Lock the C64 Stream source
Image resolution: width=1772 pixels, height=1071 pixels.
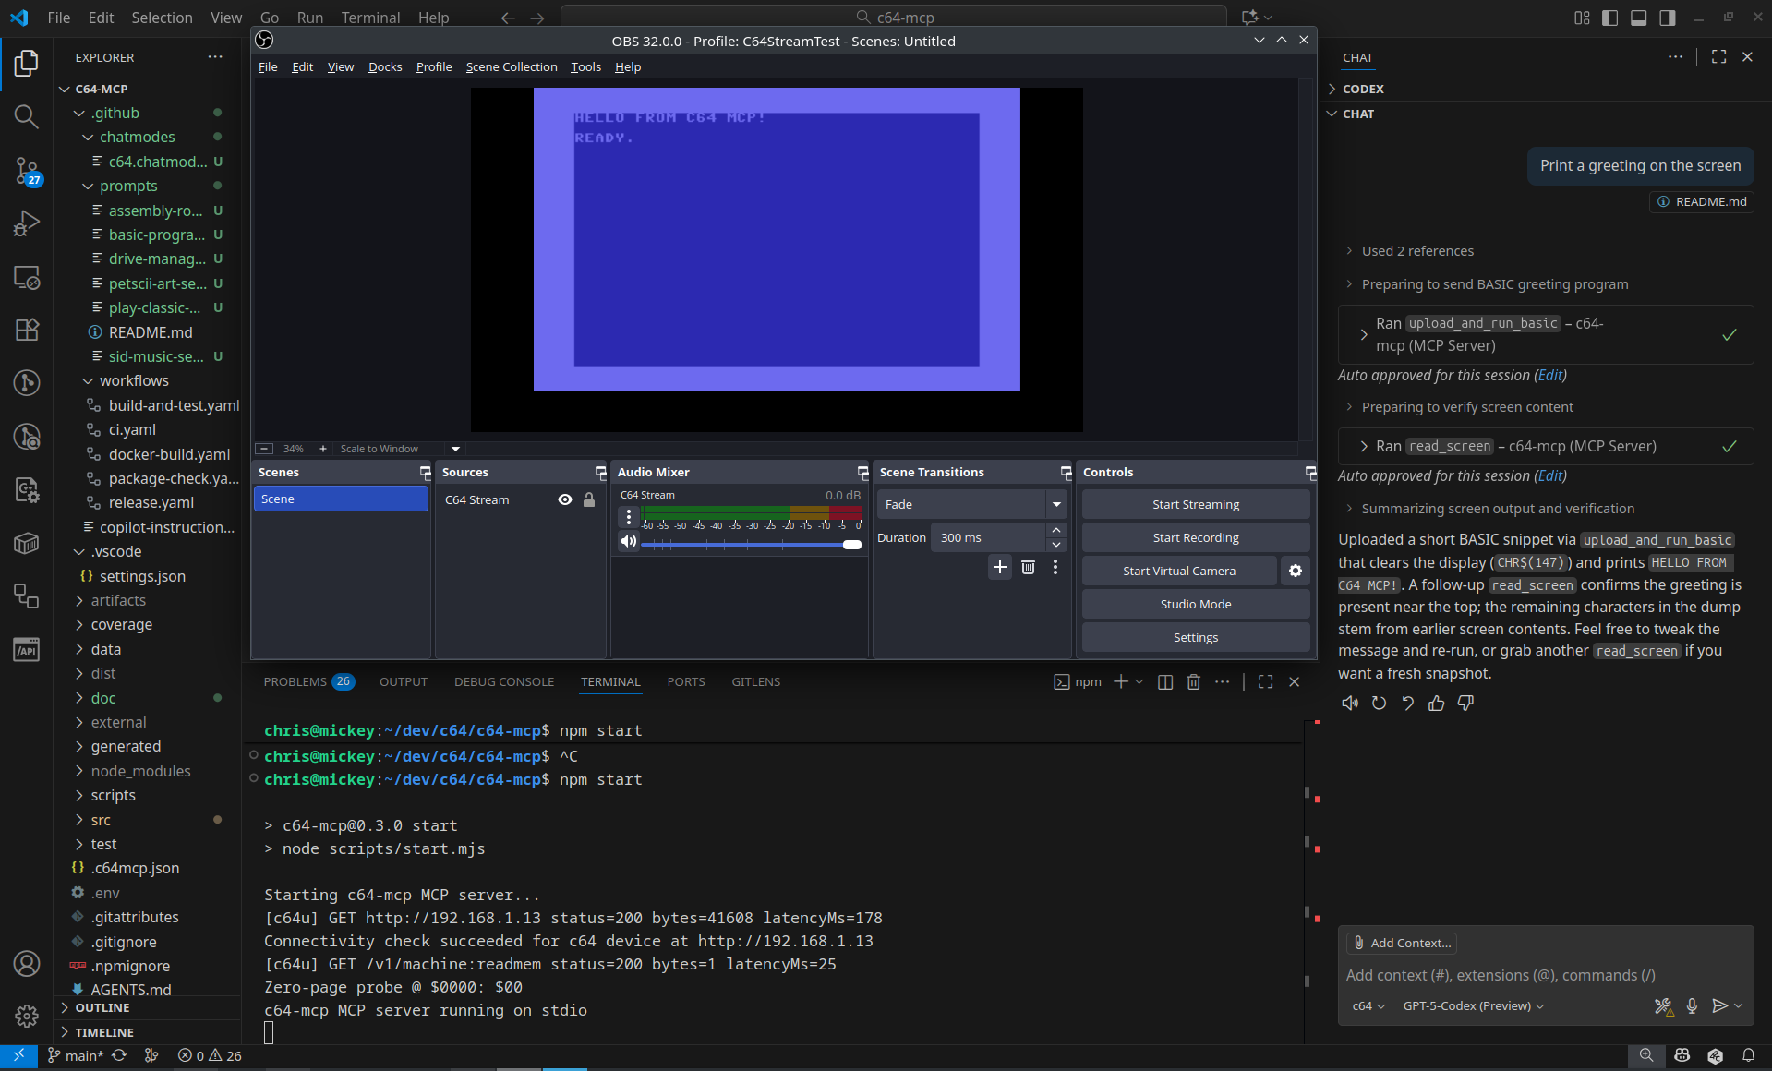[589, 499]
